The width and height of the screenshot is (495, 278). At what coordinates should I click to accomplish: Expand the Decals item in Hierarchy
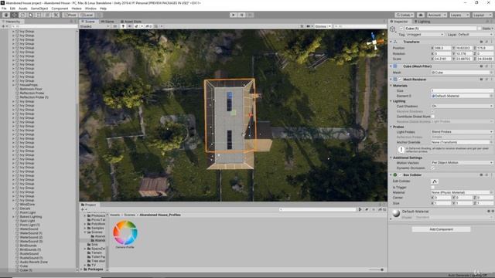[14, 208]
